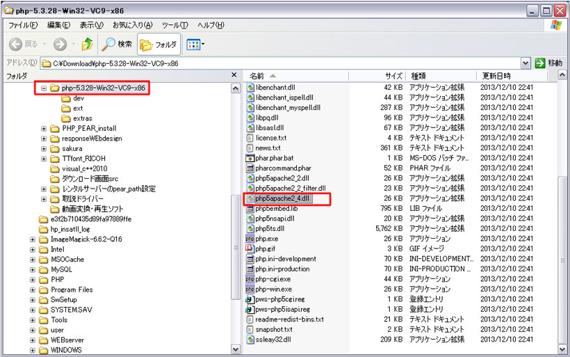The width and height of the screenshot is (570, 357).
Task: Select the php5apache2_4.dll file icon
Action: tap(250, 198)
